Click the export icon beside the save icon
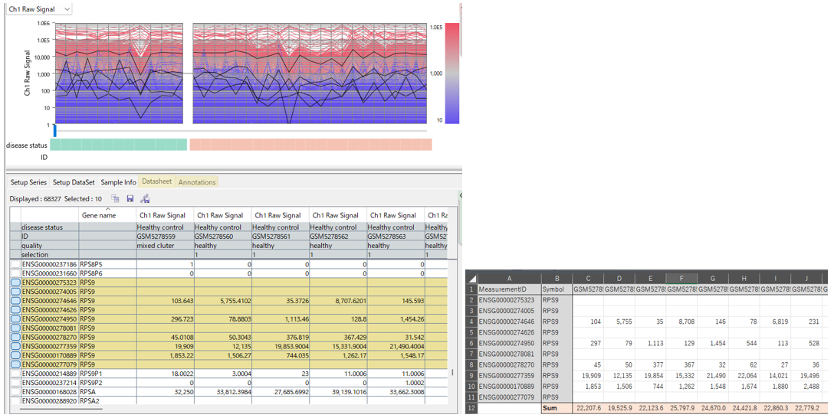The height and width of the screenshot is (418, 834). [x=145, y=198]
